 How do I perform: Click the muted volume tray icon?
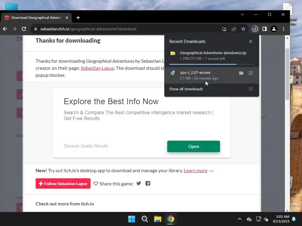click(x=266, y=219)
